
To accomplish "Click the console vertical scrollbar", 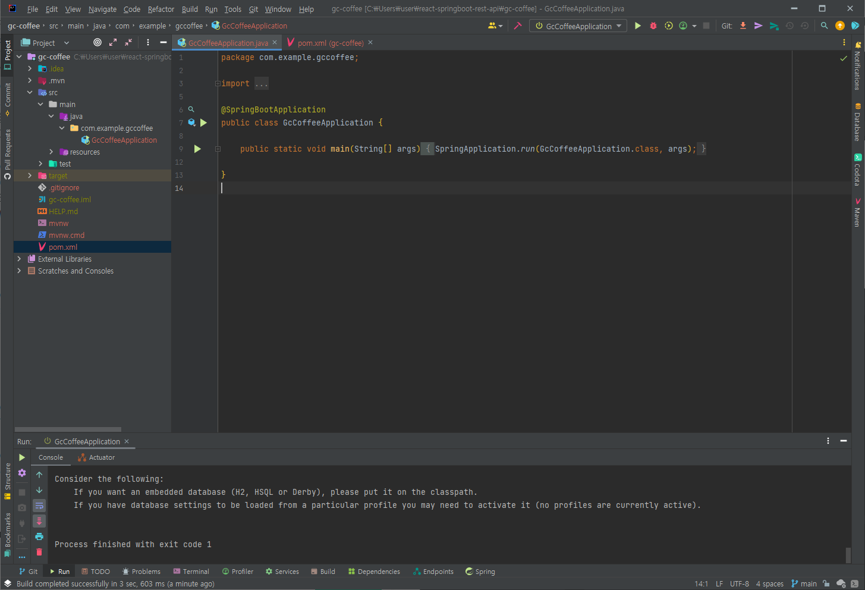I will coord(848,555).
